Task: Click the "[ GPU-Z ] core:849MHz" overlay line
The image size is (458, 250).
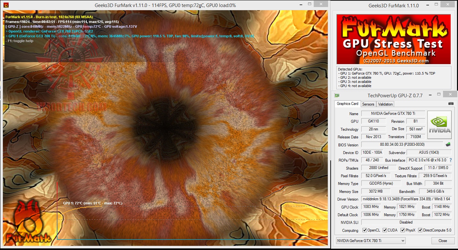Action: tap(71, 26)
